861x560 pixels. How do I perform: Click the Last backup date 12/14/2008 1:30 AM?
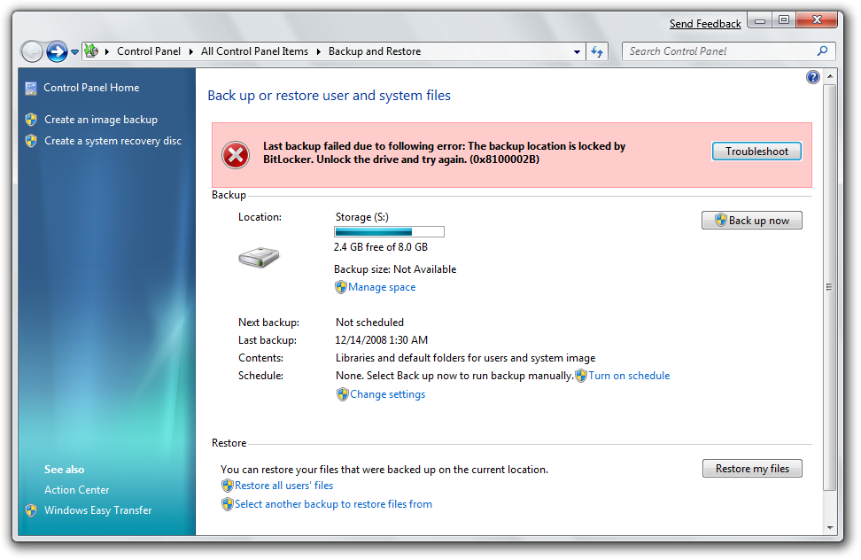[x=381, y=340]
